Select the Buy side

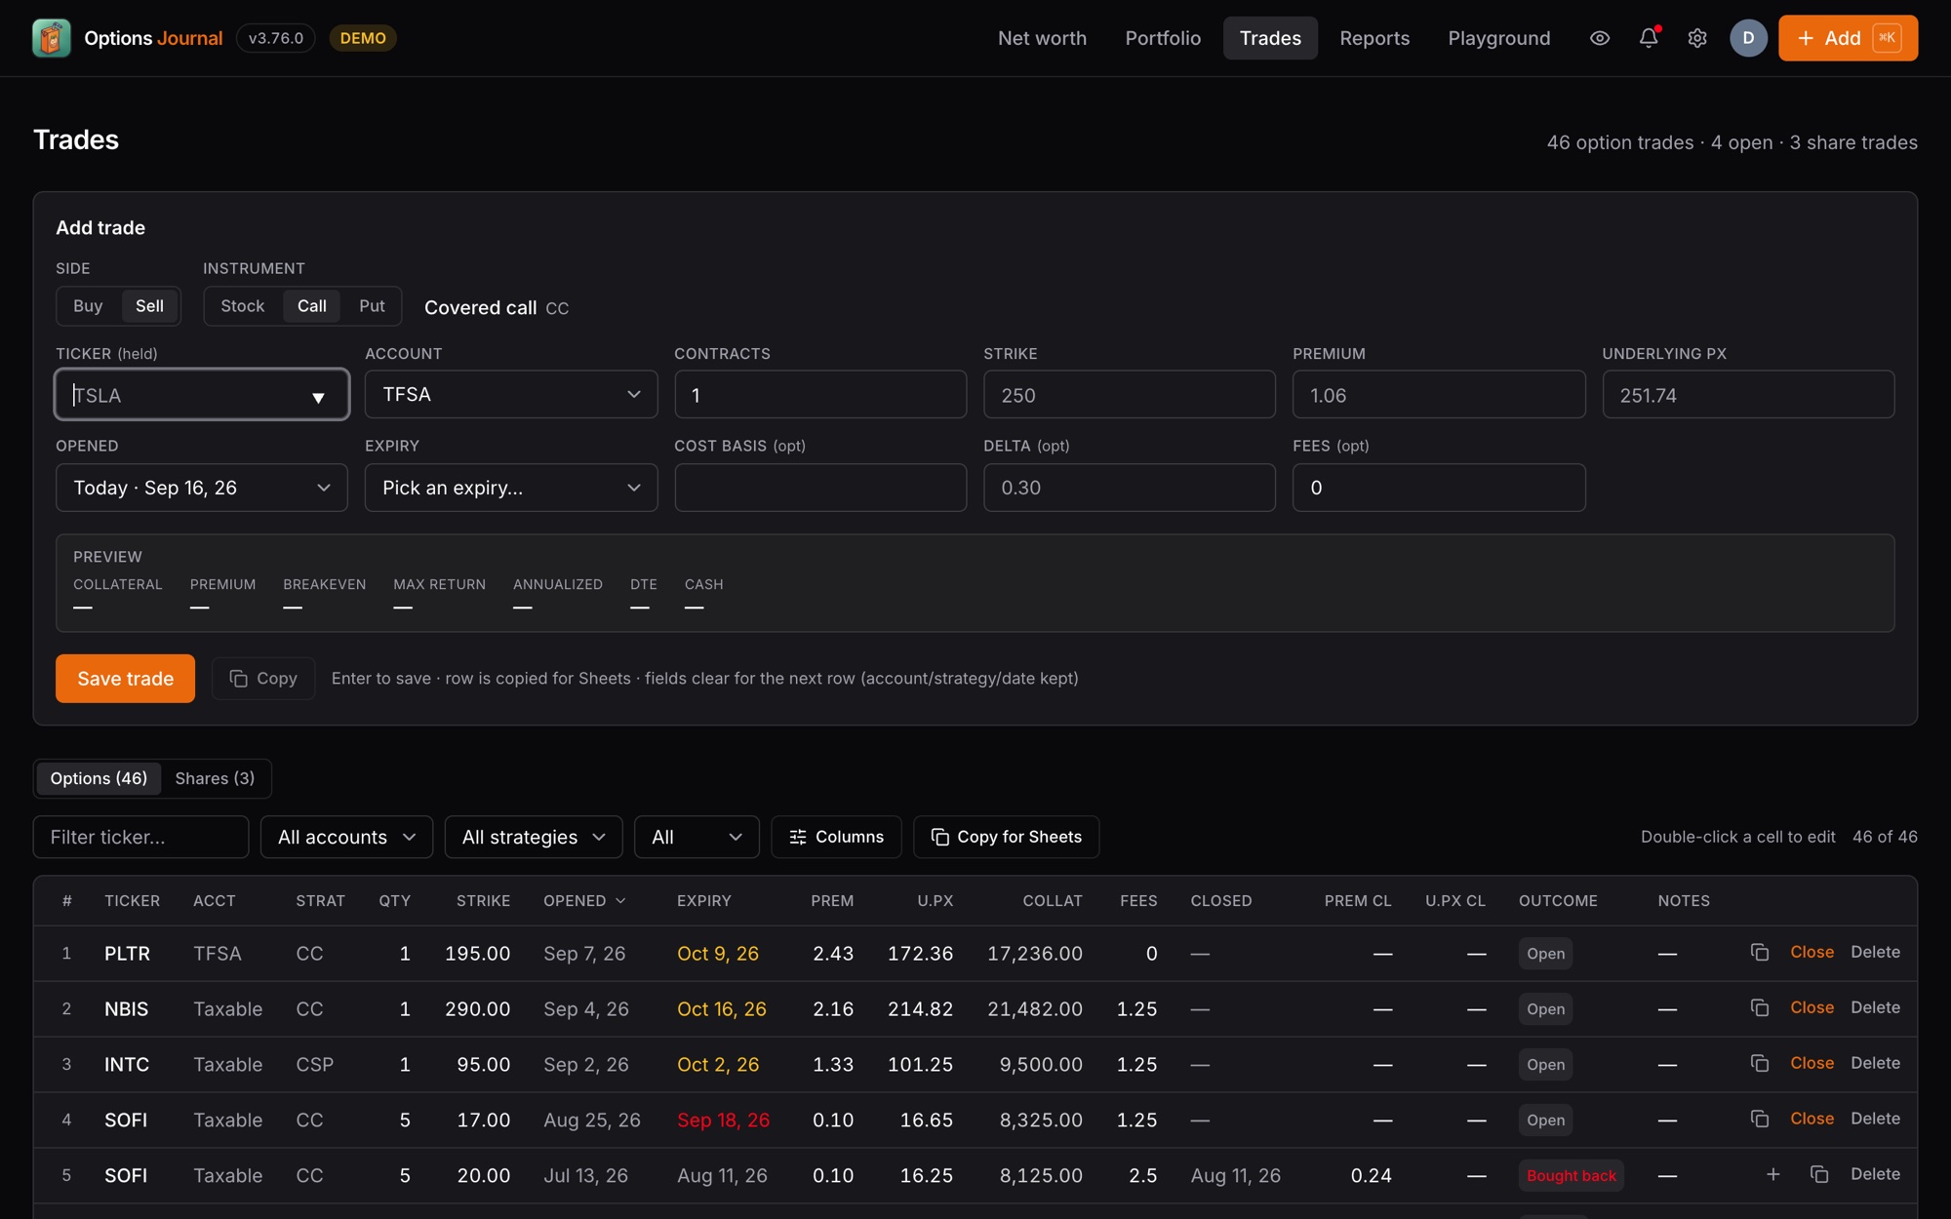coord(88,306)
